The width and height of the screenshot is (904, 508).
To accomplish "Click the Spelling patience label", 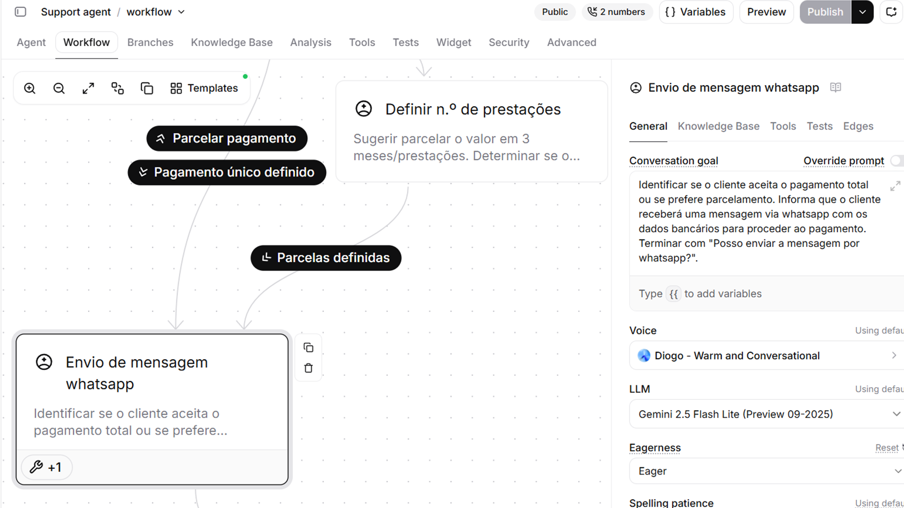I will tap(671, 502).
